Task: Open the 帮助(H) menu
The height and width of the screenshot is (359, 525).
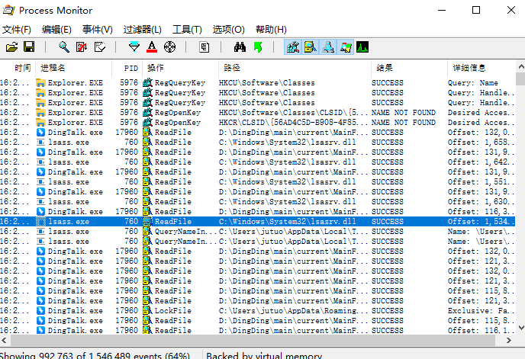Action: [271, 30]
